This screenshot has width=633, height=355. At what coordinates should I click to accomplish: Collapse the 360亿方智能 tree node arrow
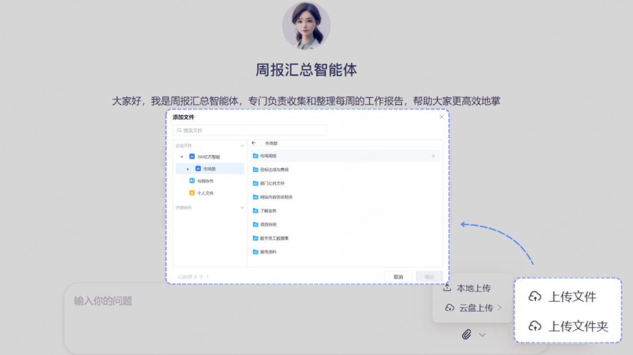(x=182, y=157)
